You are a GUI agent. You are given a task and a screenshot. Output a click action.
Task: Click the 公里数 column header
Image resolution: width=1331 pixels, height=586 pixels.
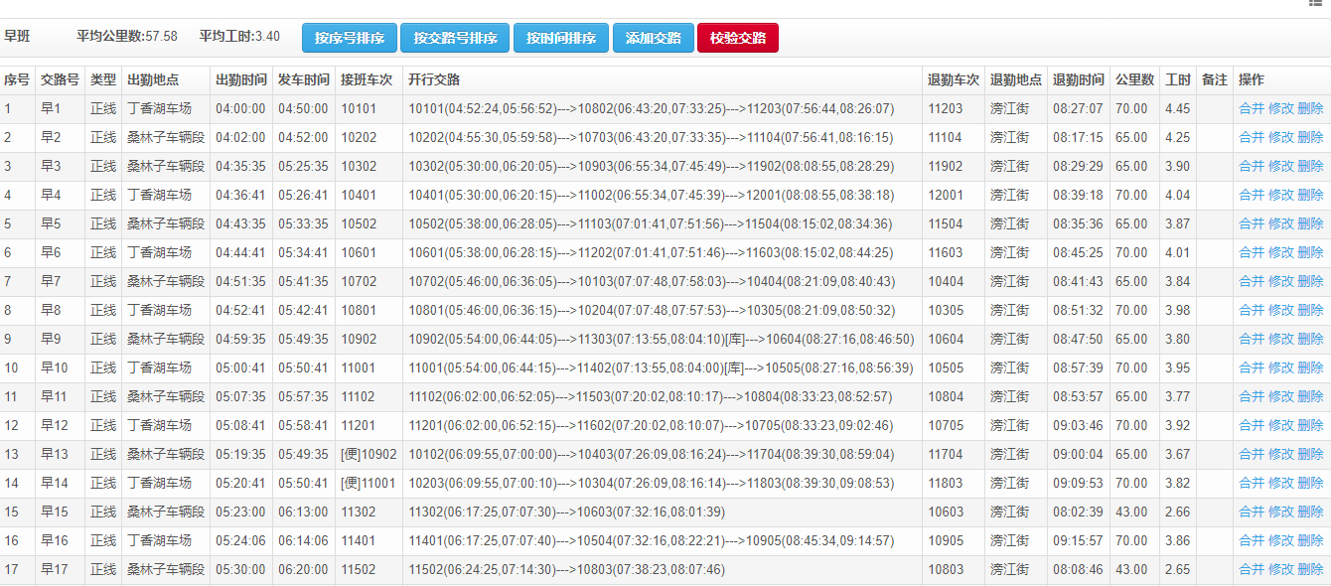(1134, 80)
